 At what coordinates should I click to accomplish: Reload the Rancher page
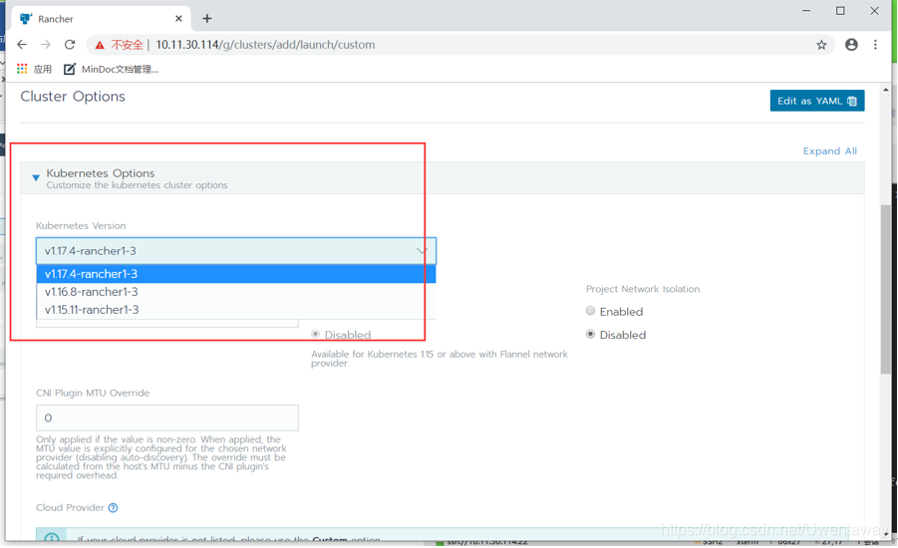click(x=70, y=45)
